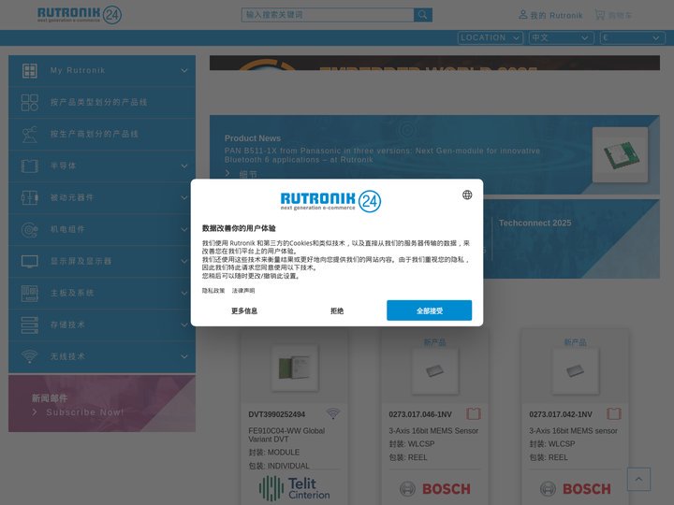Expand the 显示屏及显示器 chevron
Viewport: 674px width, 505px height.
pos(184,261)
